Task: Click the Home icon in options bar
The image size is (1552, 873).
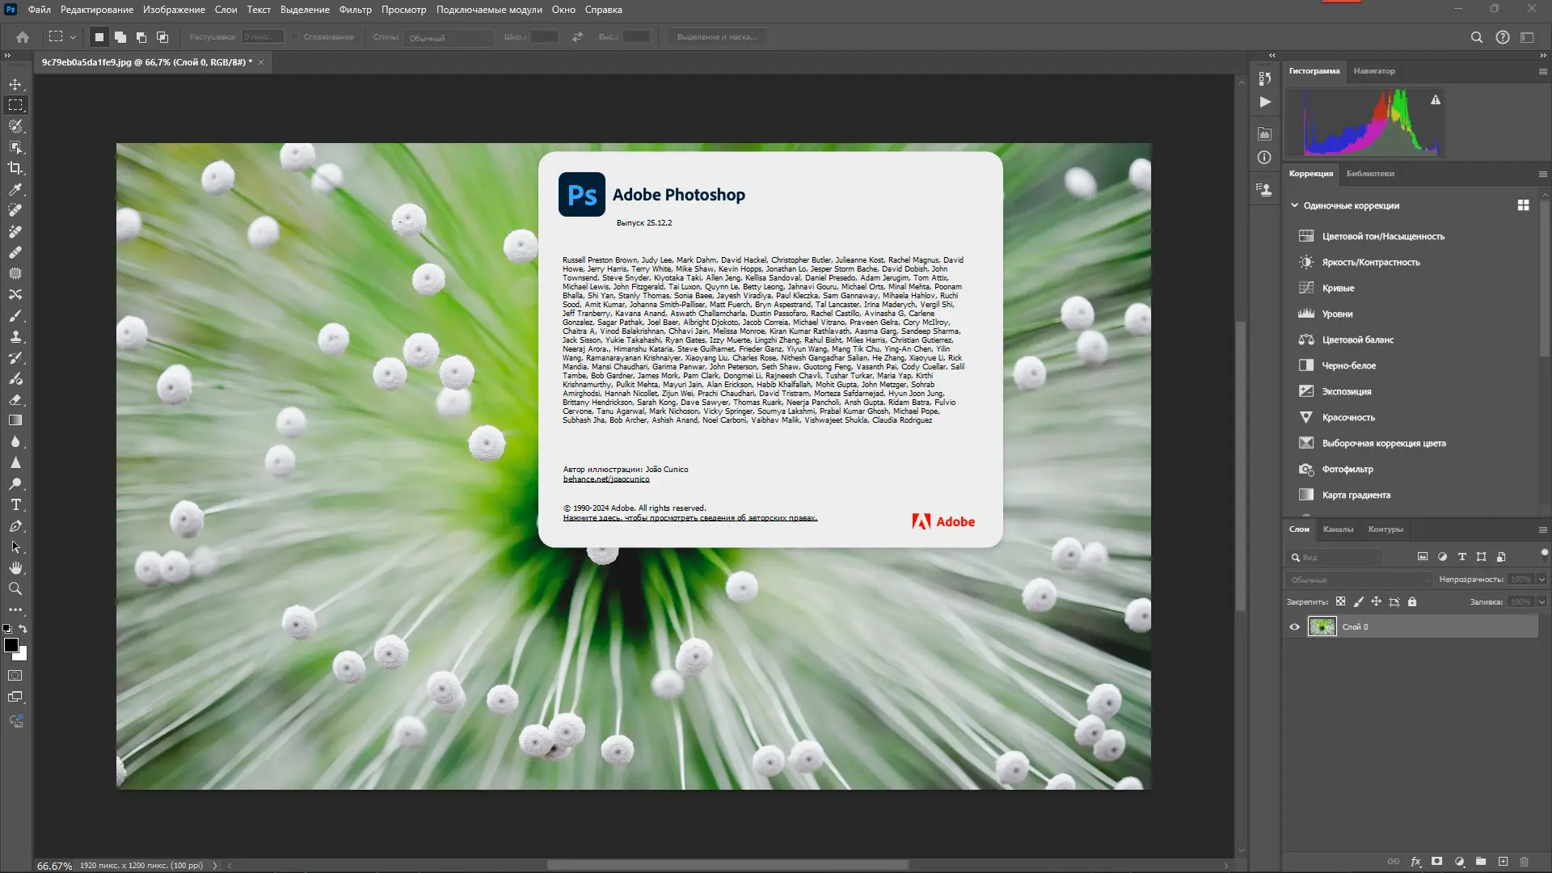Action: point(23,37)
